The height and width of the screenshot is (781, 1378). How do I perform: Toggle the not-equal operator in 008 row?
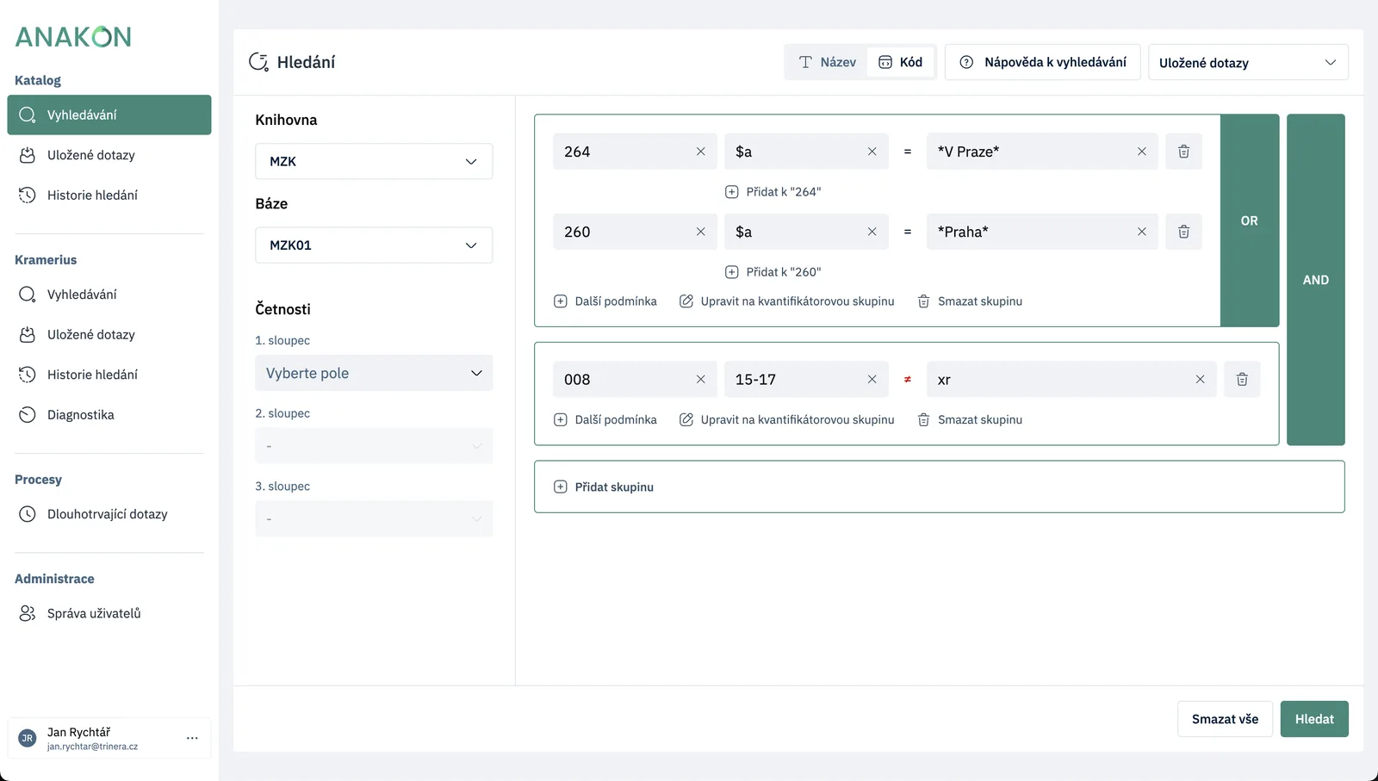[x=908, y=379]
